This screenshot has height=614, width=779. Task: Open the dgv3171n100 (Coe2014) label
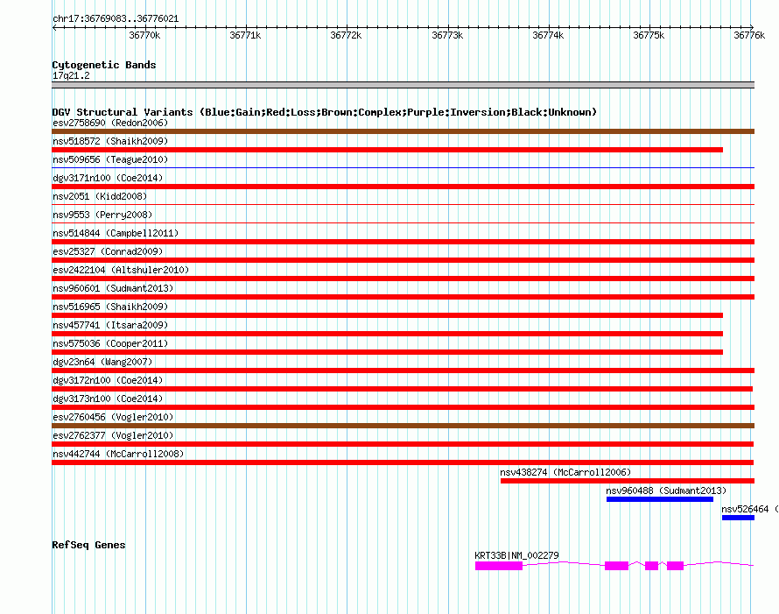point(108,178)
